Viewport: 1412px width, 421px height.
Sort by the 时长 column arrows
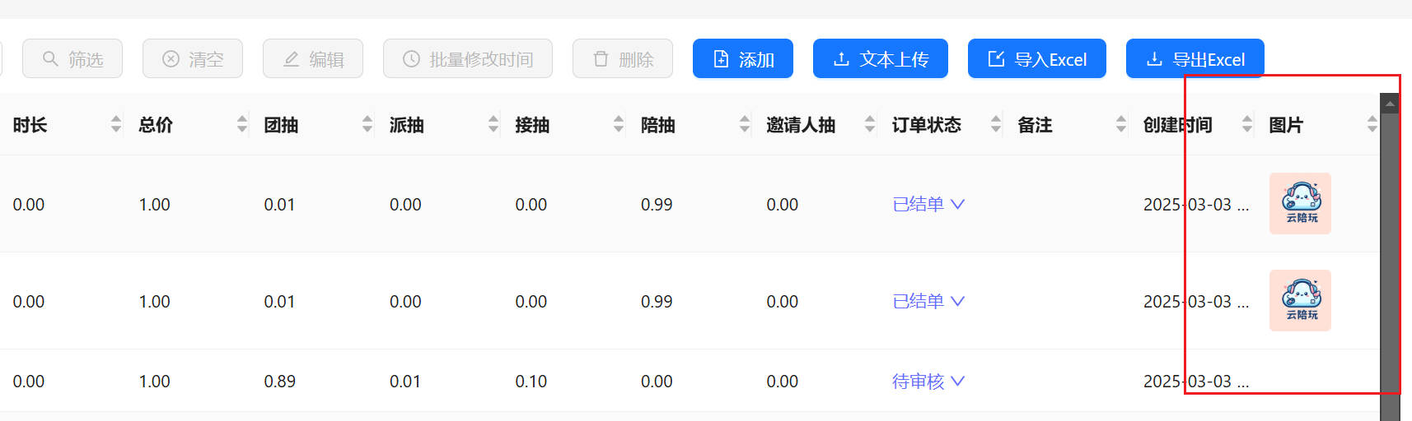116,124
